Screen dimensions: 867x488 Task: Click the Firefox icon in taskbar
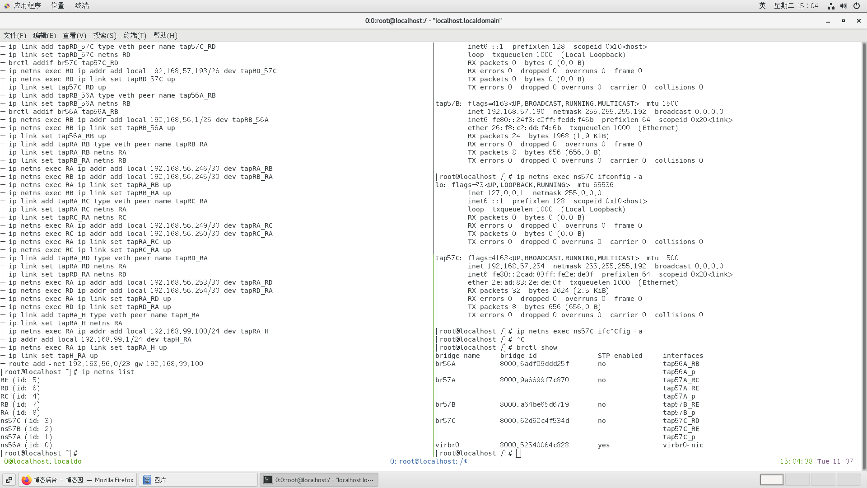[27, 480]
